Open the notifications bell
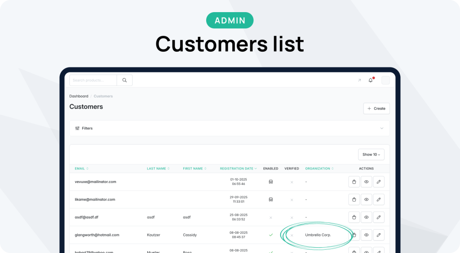Screen dimensions: 460x253 (371, 80)
